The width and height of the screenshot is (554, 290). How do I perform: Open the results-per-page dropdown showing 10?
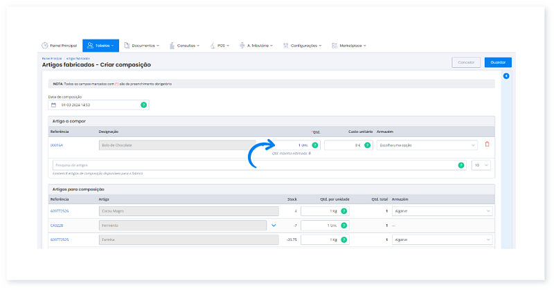[482, 165]
